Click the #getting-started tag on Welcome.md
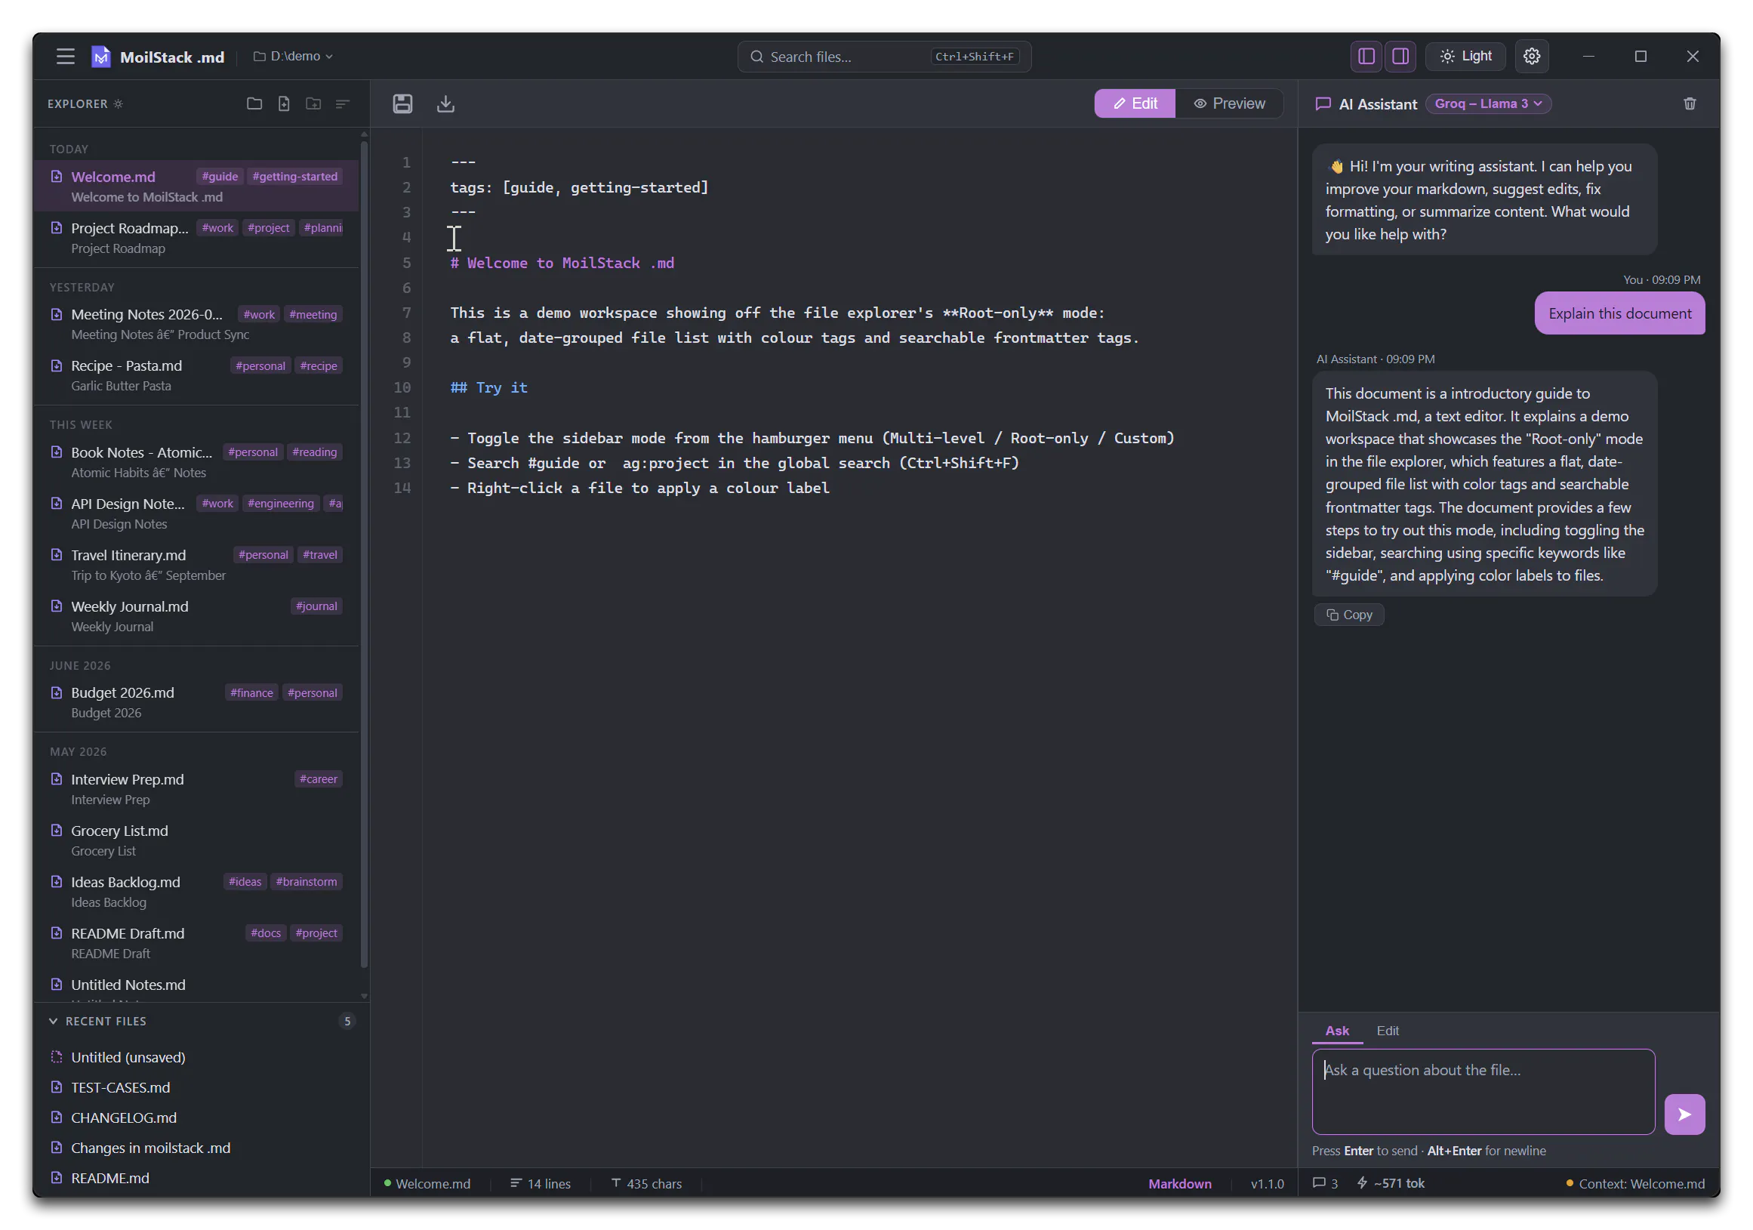1753x1230 pixels. tap(294, 177)
